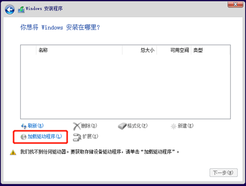Screen dimensions: 246x186
Task: Click the yellow warning triangle icon
Action: coord(13,152)
